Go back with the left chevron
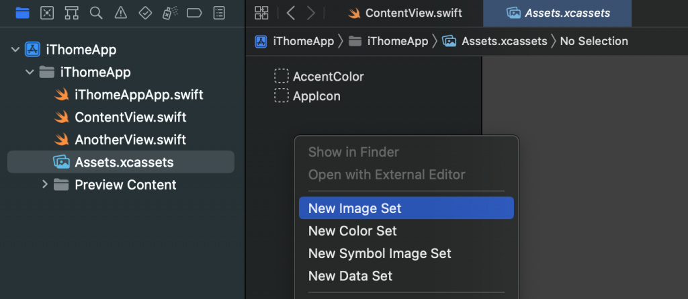688x299 pixels. pyautogui.click(x=290, y=12)
